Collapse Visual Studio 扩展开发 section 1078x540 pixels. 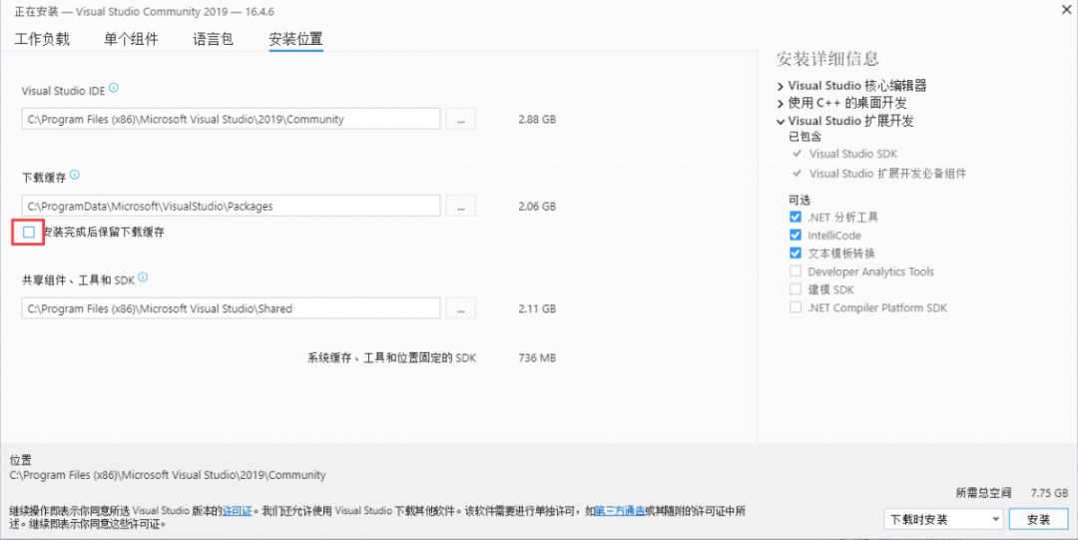pyautogui.click(x=781, y=122)
